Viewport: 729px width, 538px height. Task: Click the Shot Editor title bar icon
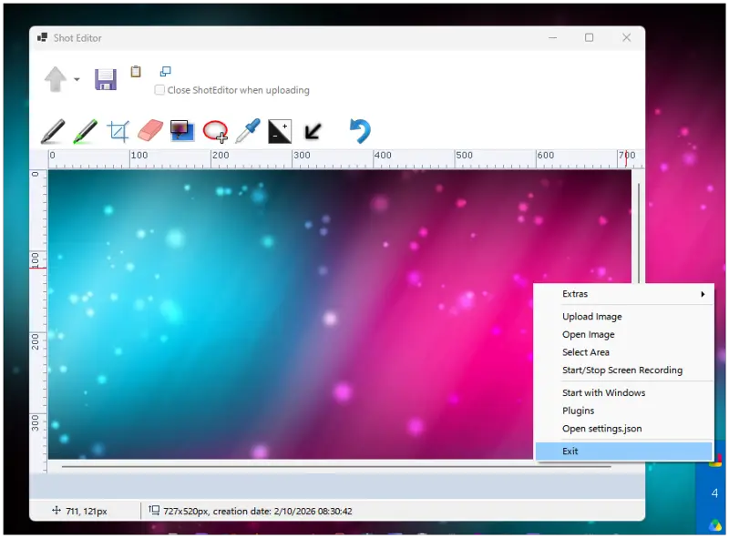(x=42, y=37)
